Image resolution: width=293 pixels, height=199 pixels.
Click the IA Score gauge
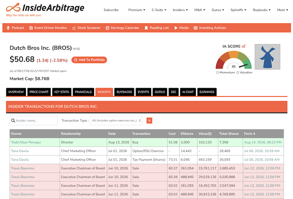(x=234, y=60)
